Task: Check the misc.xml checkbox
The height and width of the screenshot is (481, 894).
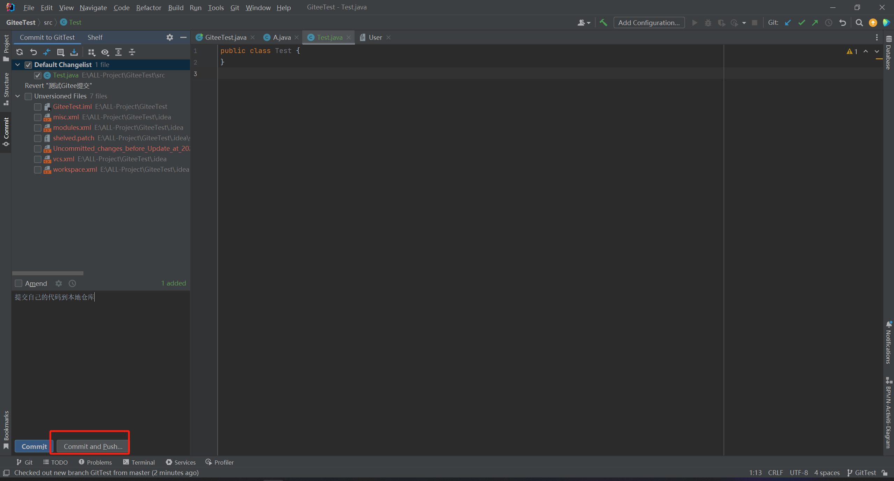Action: [38, 117]
